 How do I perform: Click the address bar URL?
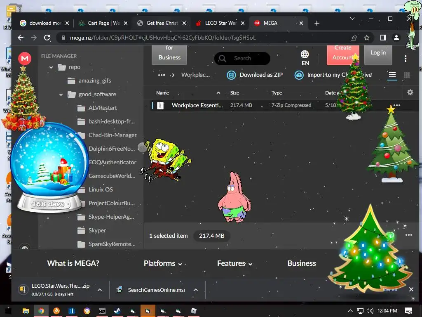(x=163, y=38)
